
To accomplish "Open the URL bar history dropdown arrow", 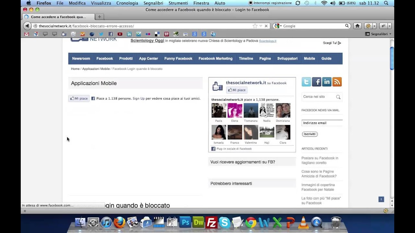I will coord(260,26).
